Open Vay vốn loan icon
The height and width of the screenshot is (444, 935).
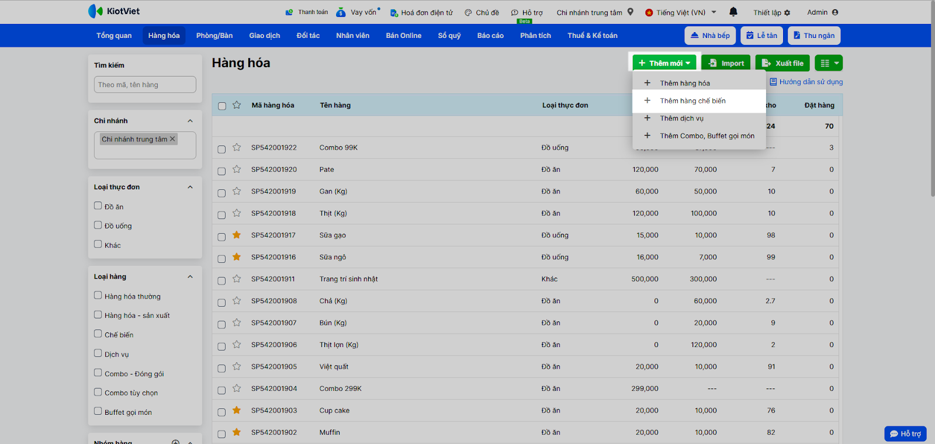pyautogui.click(x=341, y=12)
